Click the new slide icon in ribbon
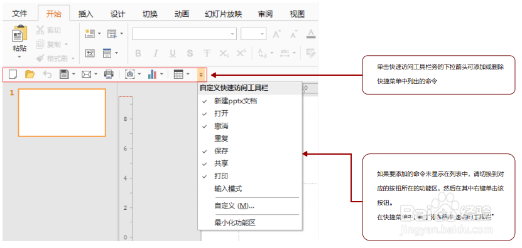Image resolution: width=522 pixels, height=248 pixels. coord(90,34)
